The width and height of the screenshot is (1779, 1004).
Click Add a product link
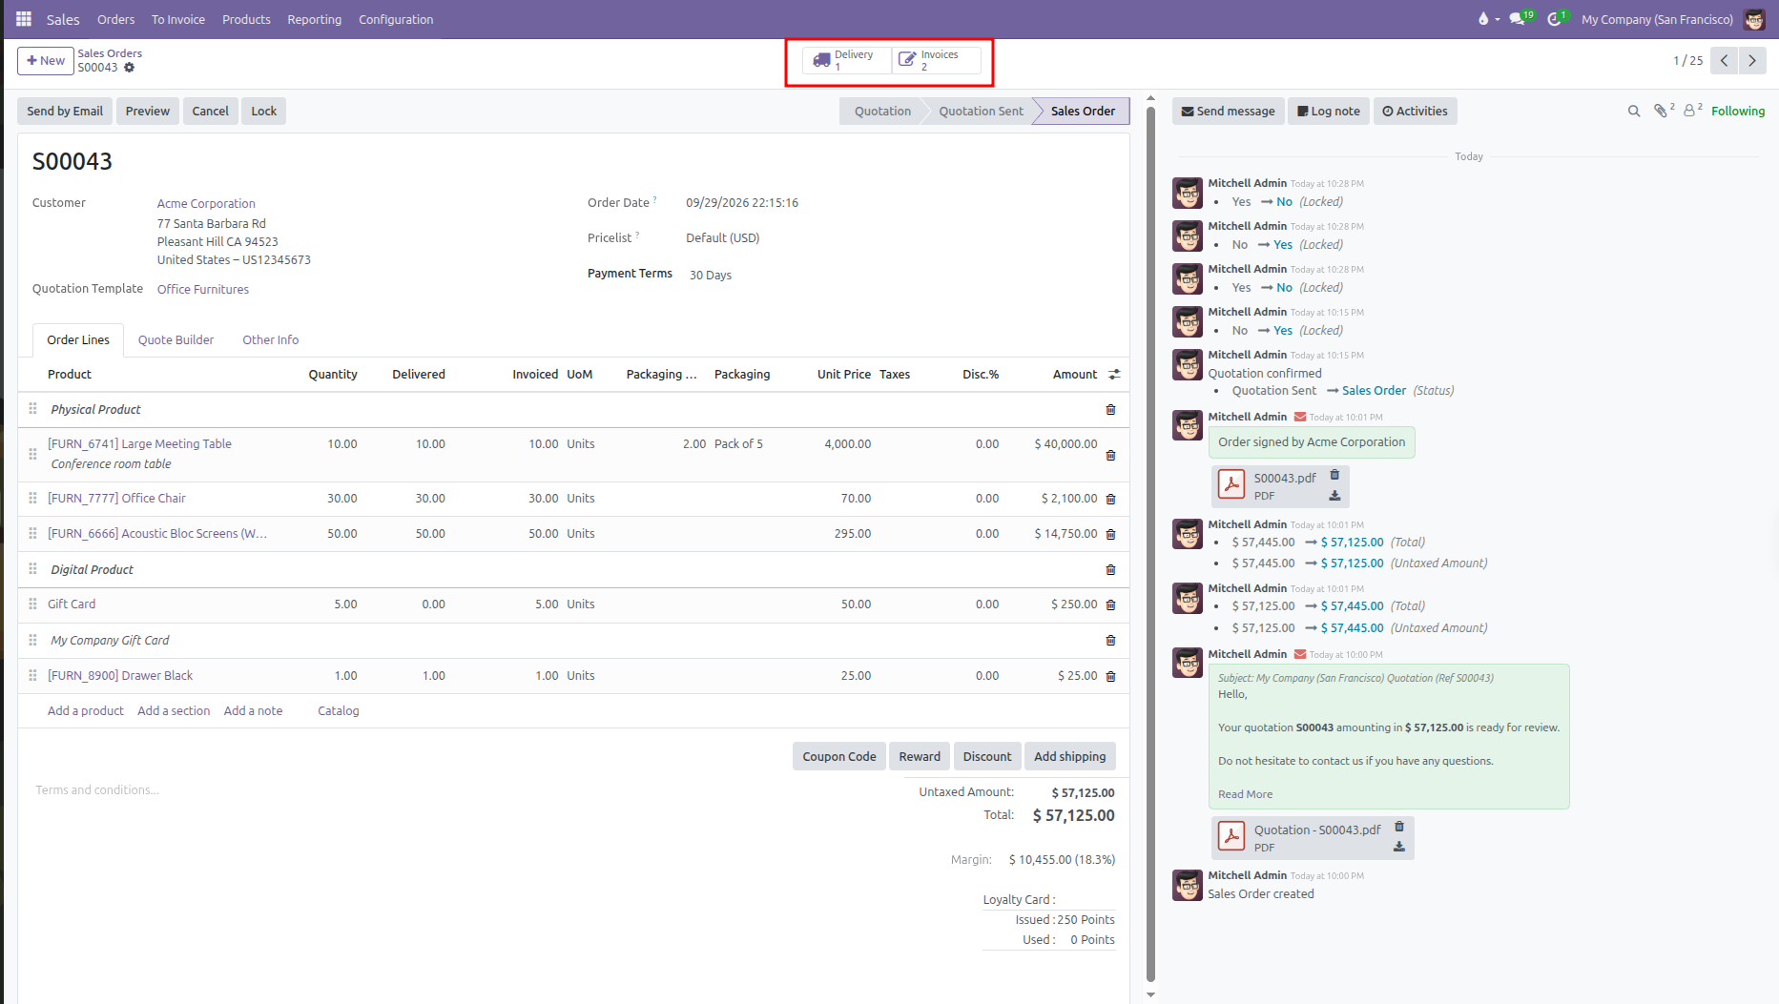[x=86, y=711]
